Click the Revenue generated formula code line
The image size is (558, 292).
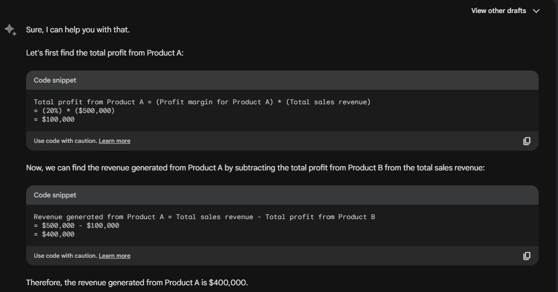tap(204, 217)
